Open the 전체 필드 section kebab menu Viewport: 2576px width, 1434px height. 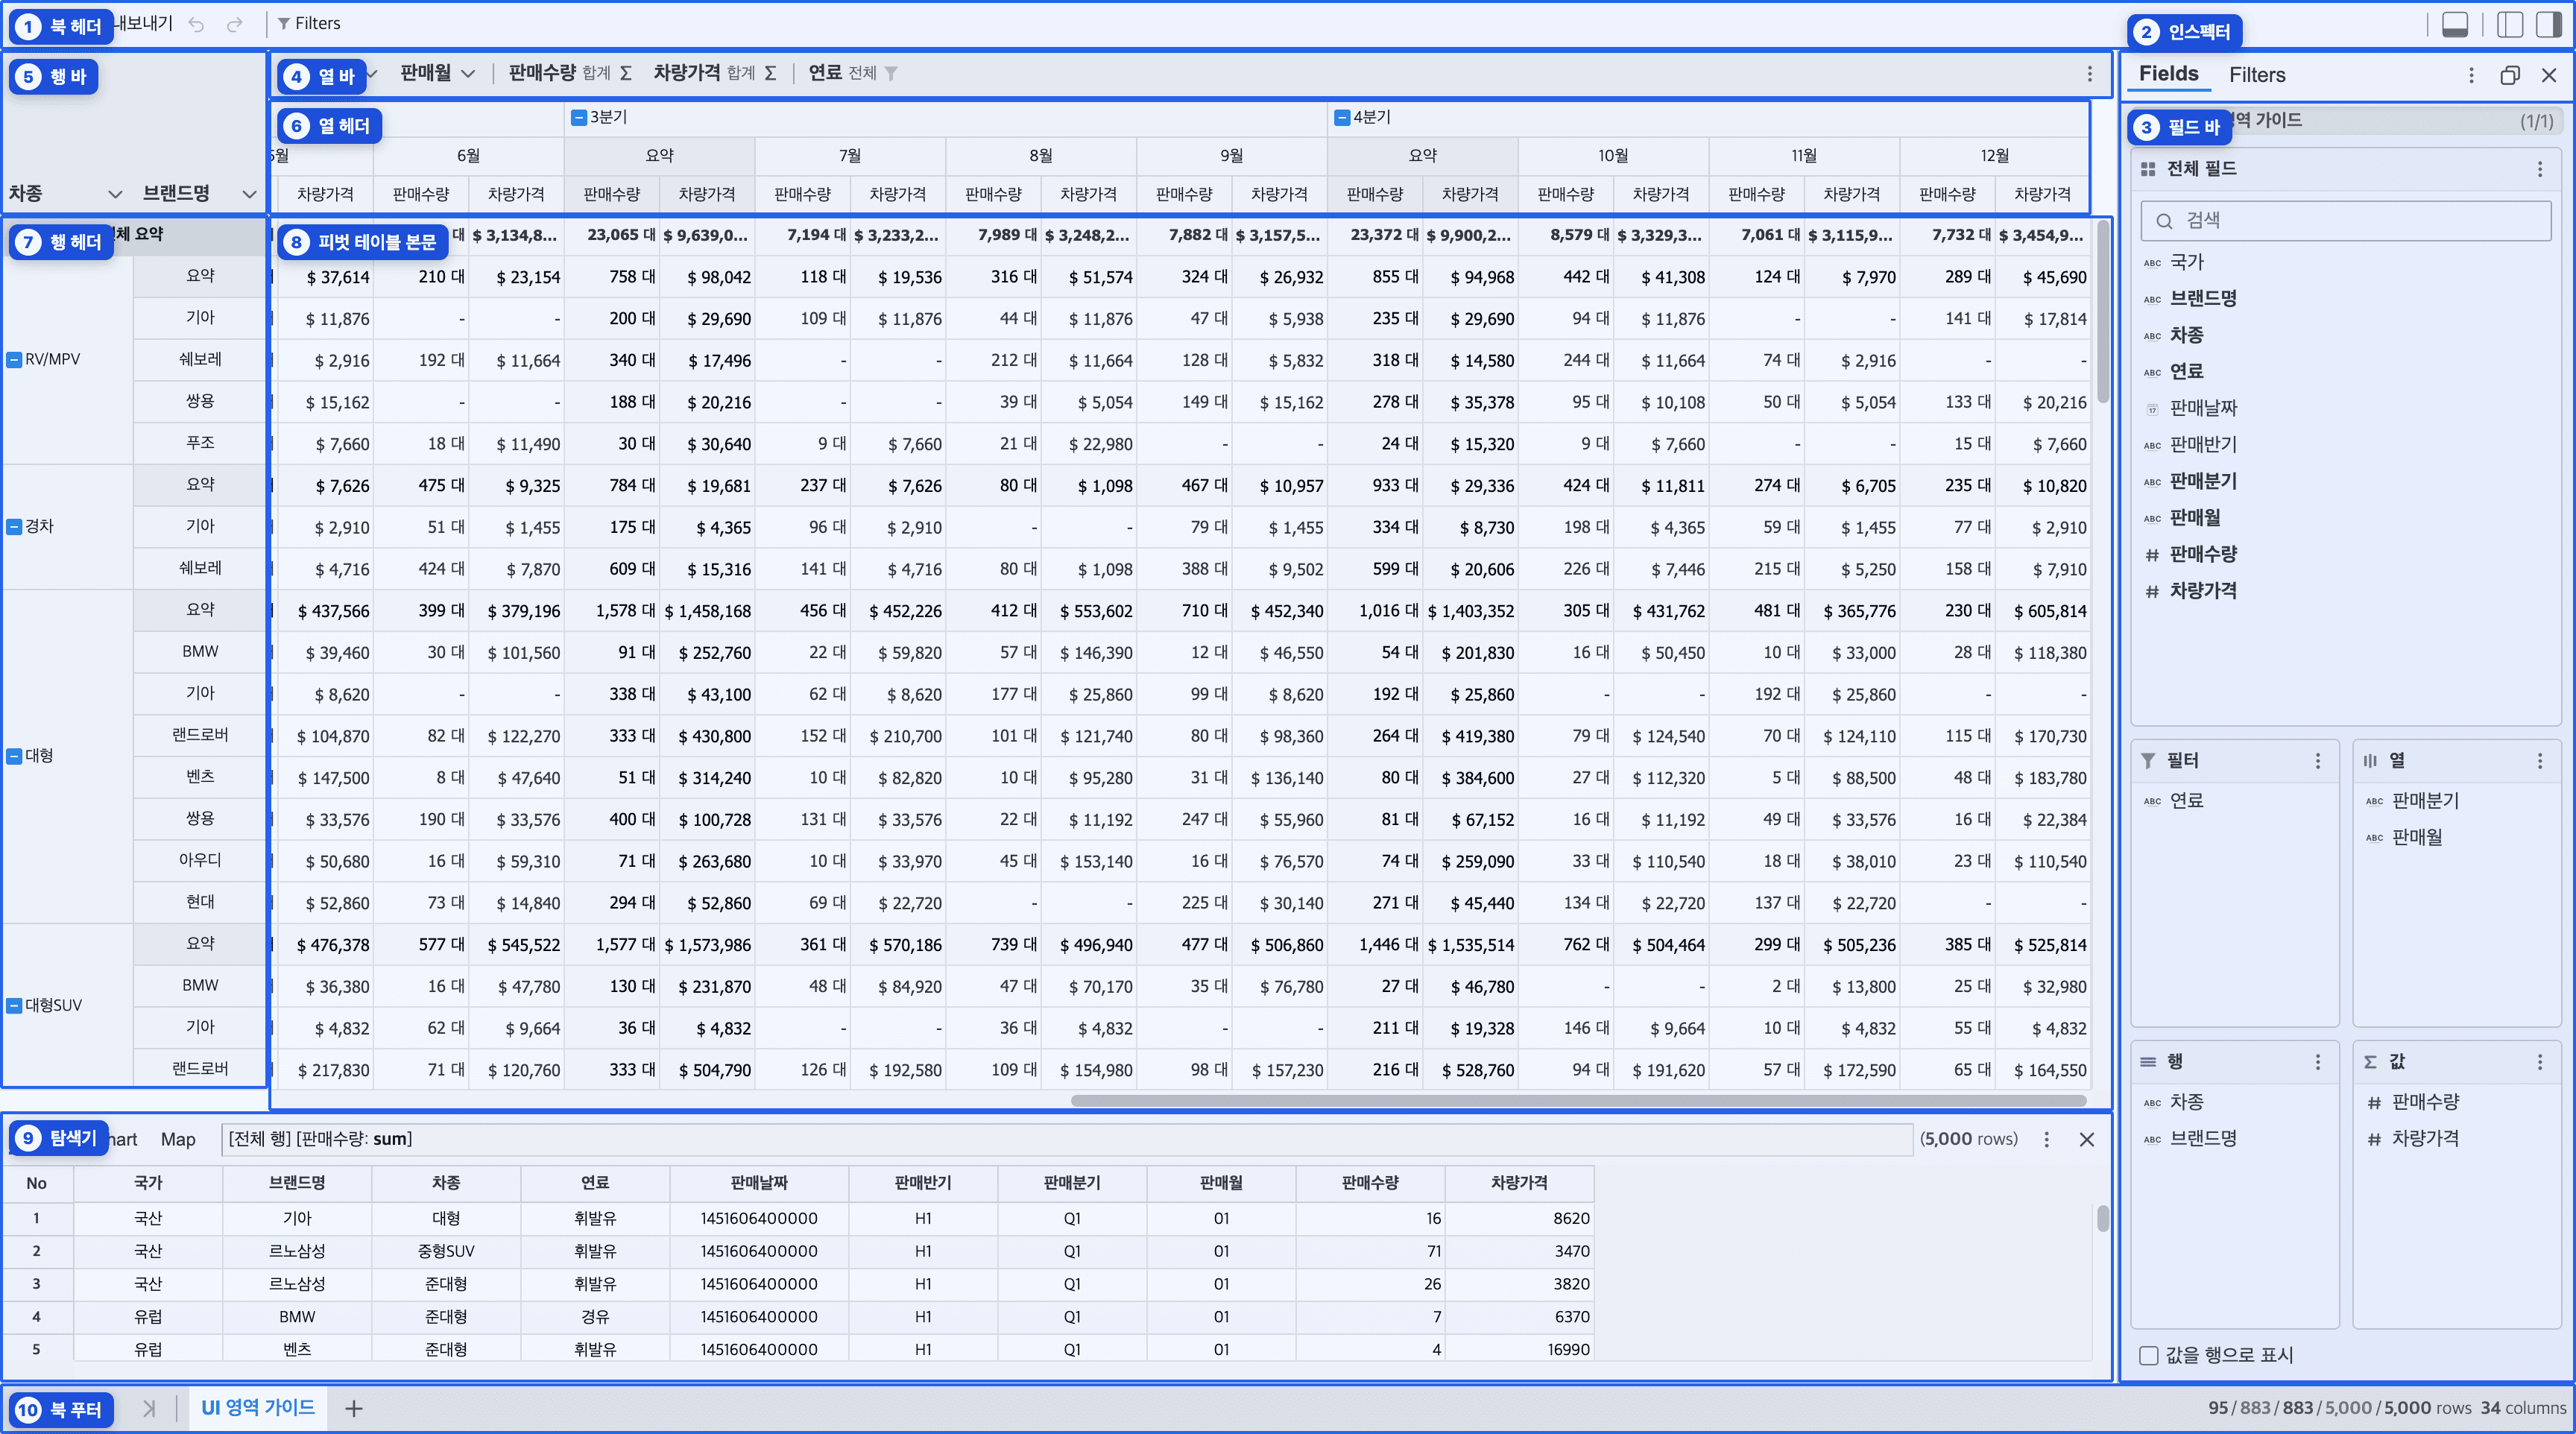2540,169
